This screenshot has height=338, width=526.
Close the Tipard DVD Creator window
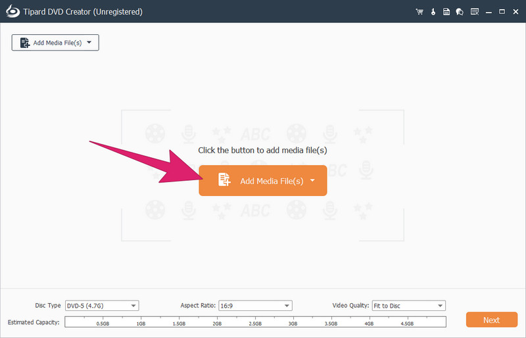pyautogui.click(x=516, y=12)
